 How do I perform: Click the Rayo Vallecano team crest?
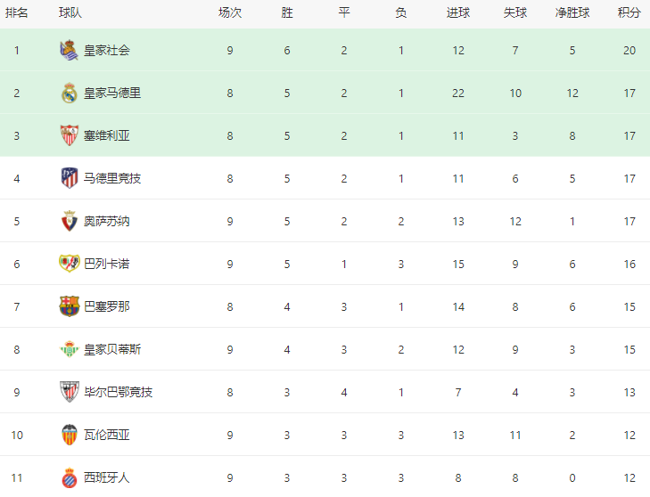(70, 264)
